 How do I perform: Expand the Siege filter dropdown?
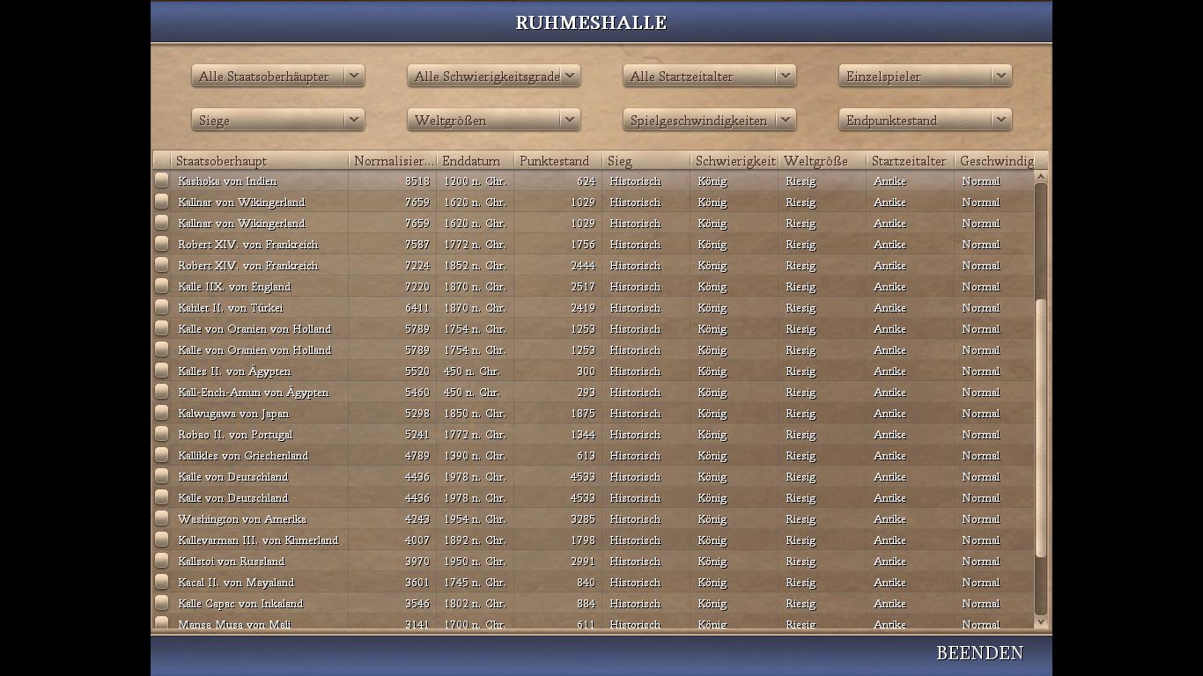(x=277, y=121)
